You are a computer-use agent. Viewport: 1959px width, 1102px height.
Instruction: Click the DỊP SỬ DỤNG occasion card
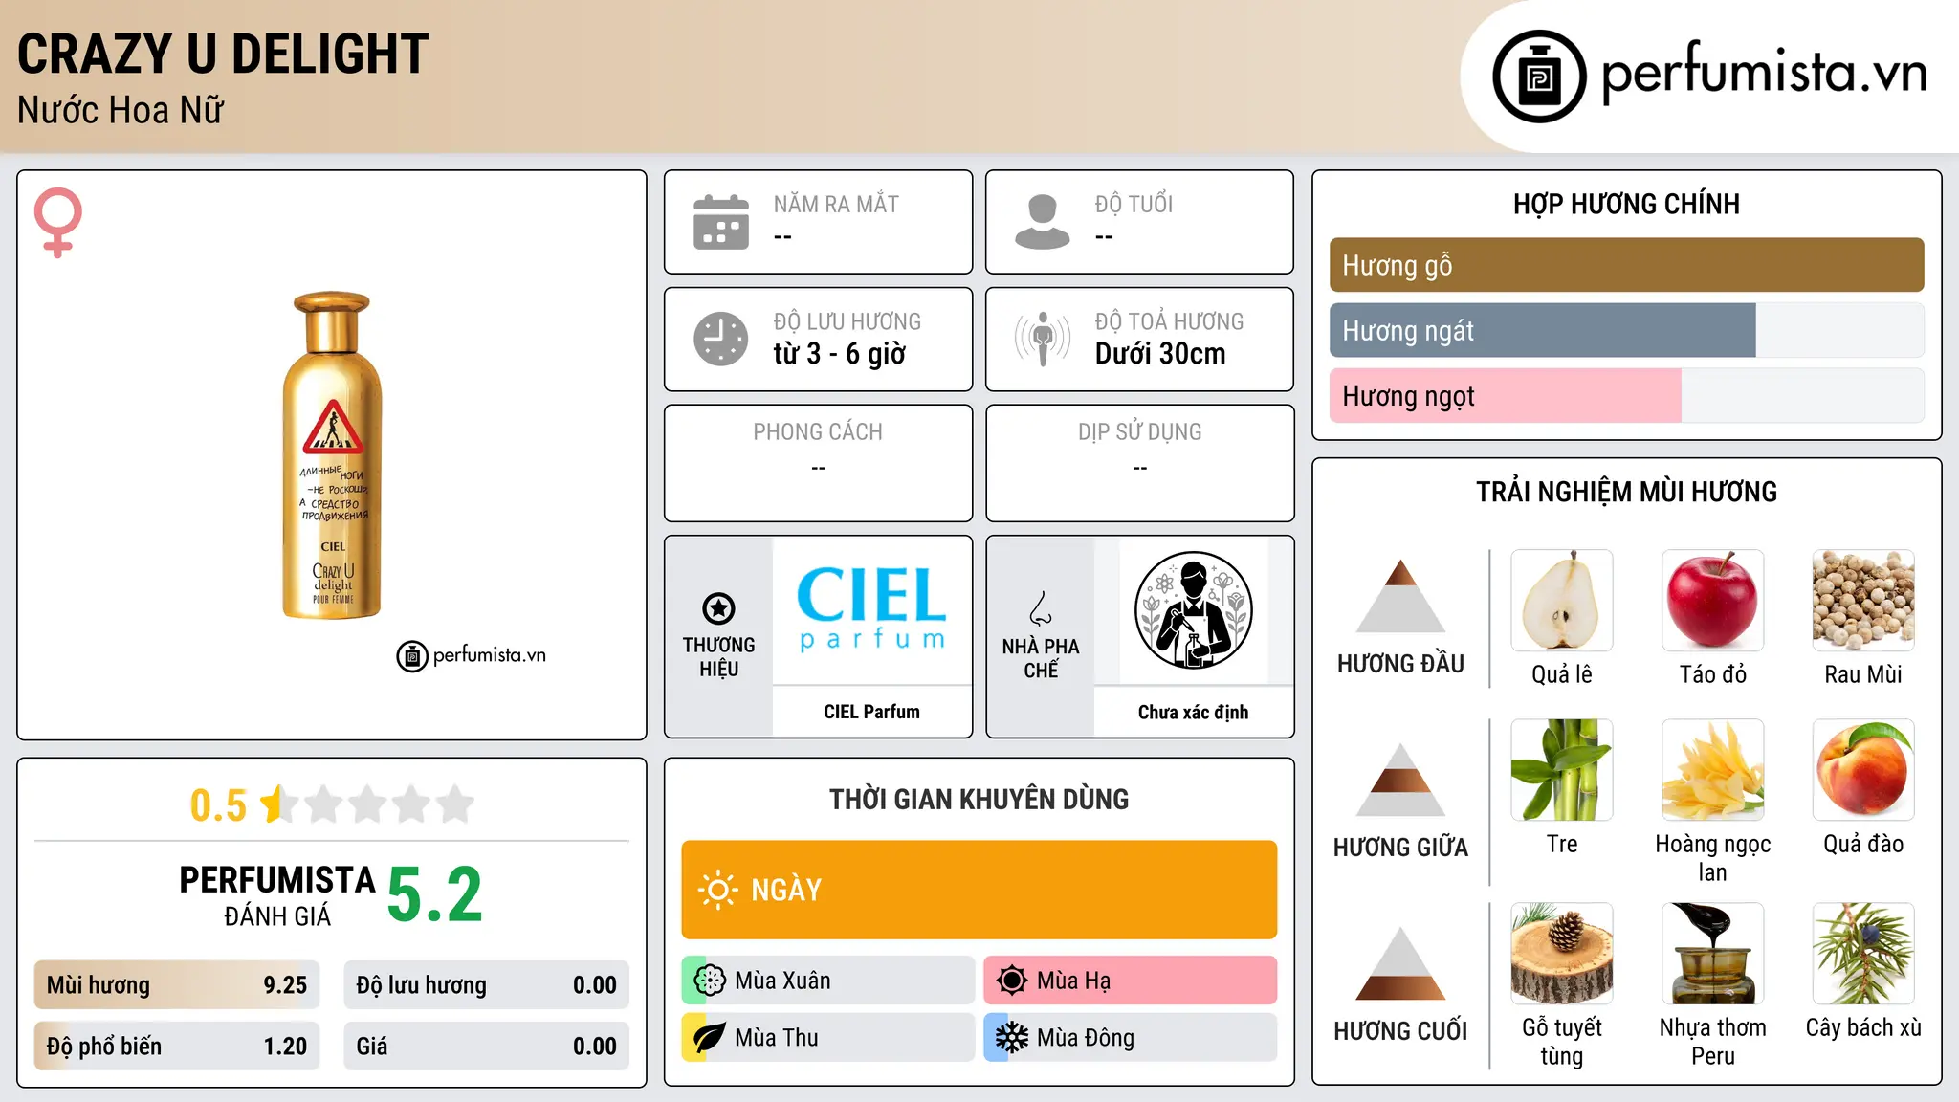tap(1140, 463)
